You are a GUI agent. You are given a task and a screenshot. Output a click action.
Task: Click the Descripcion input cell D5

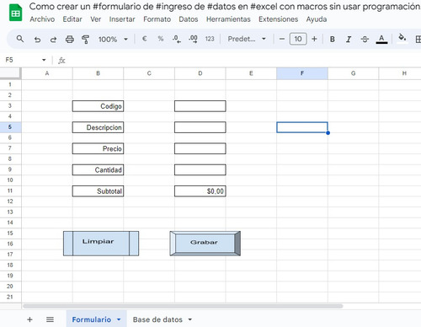[200, 127]
